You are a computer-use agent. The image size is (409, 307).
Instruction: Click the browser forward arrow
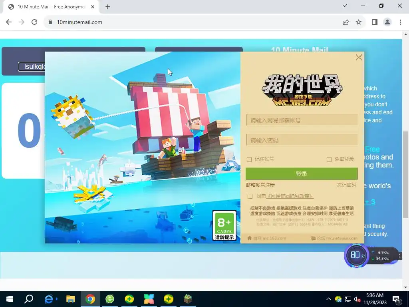(22, 22)
